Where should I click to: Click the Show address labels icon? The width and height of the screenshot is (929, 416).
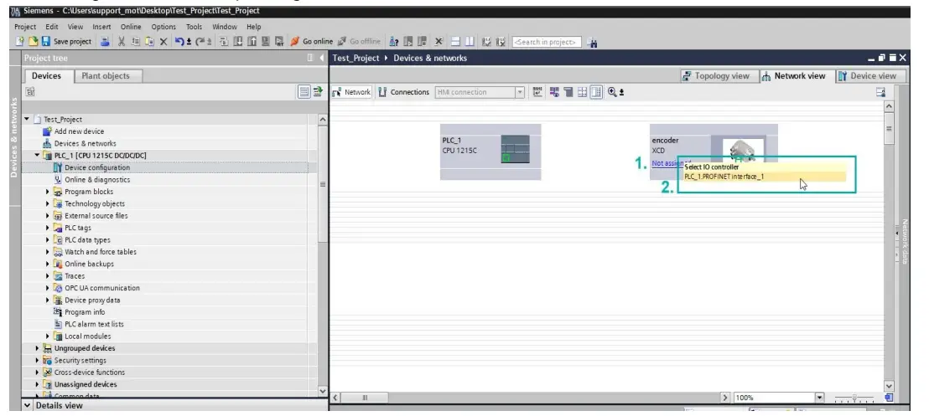tap(554, 92)
